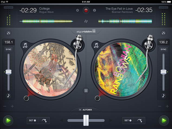Tap the right deck BPM value 136.2
The width and height of the screenshot is (172, 129).
163,42
